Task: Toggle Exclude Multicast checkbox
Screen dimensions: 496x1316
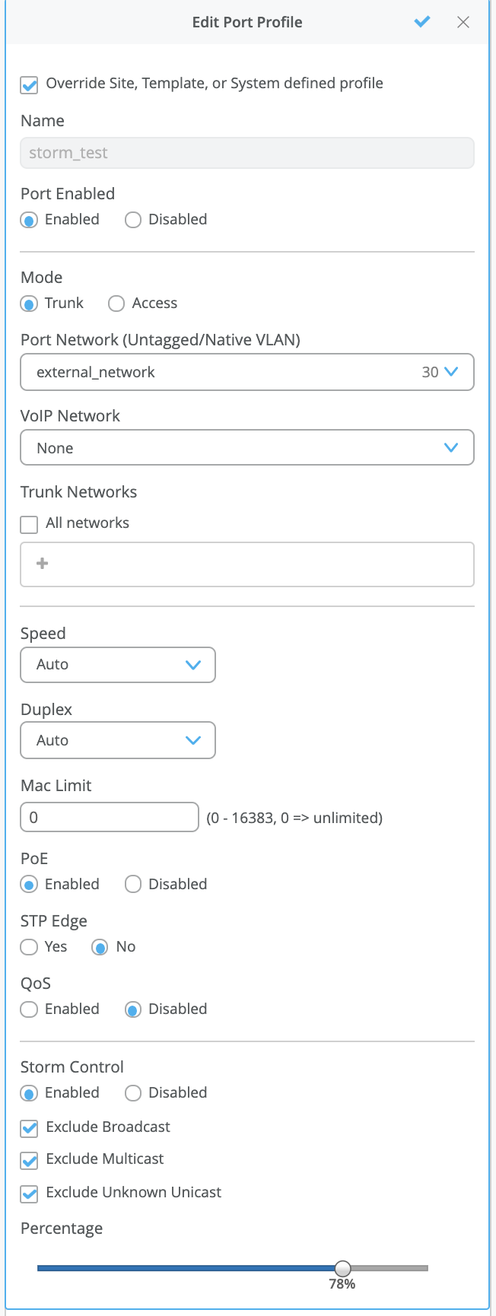Action: tap(30, 1160)
